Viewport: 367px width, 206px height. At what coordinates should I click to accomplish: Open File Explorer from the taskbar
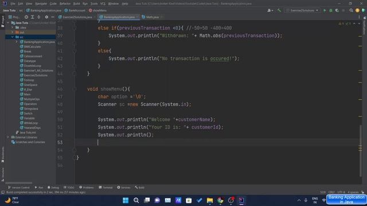pyautogui.click(x=210, y=200)
